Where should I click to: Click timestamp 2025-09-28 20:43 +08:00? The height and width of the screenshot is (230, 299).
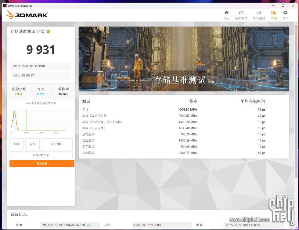coord(254,225)
